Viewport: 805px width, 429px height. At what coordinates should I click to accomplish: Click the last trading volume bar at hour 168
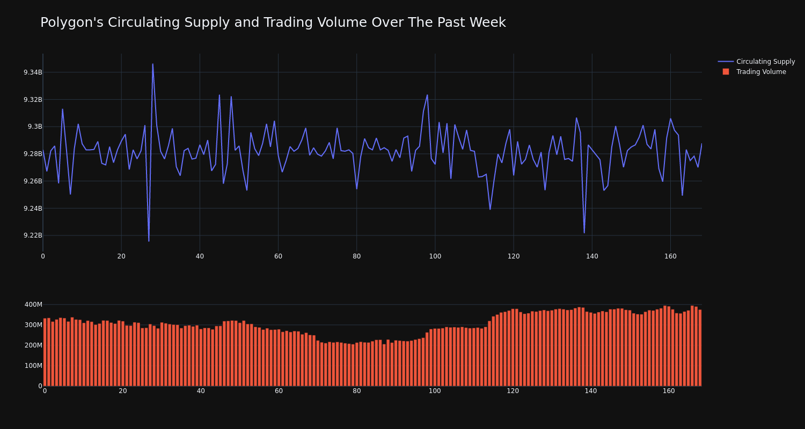(x=700, y=348)
